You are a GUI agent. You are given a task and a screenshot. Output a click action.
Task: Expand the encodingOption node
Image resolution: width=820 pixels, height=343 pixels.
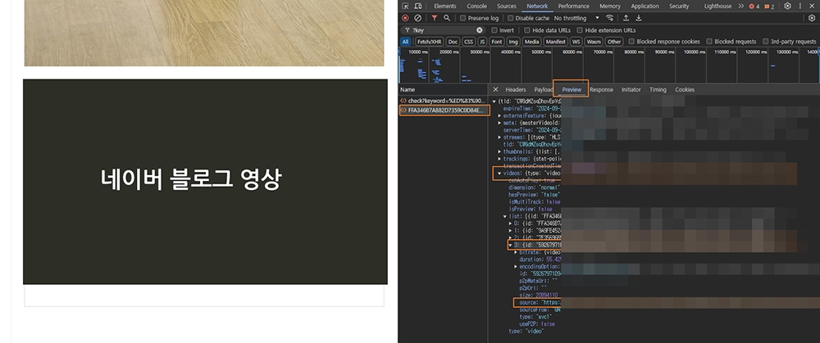516,266
